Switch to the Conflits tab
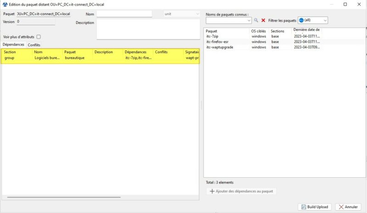Image resolution: width=367 pixels, height=213 pixels. pos(34,45)
